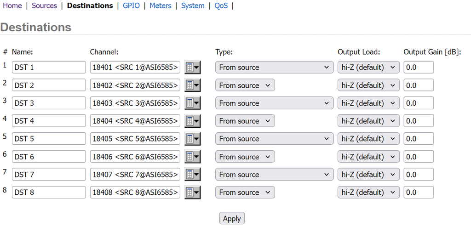Open the channel browser icon for DST 8

(x=192, y=192)
